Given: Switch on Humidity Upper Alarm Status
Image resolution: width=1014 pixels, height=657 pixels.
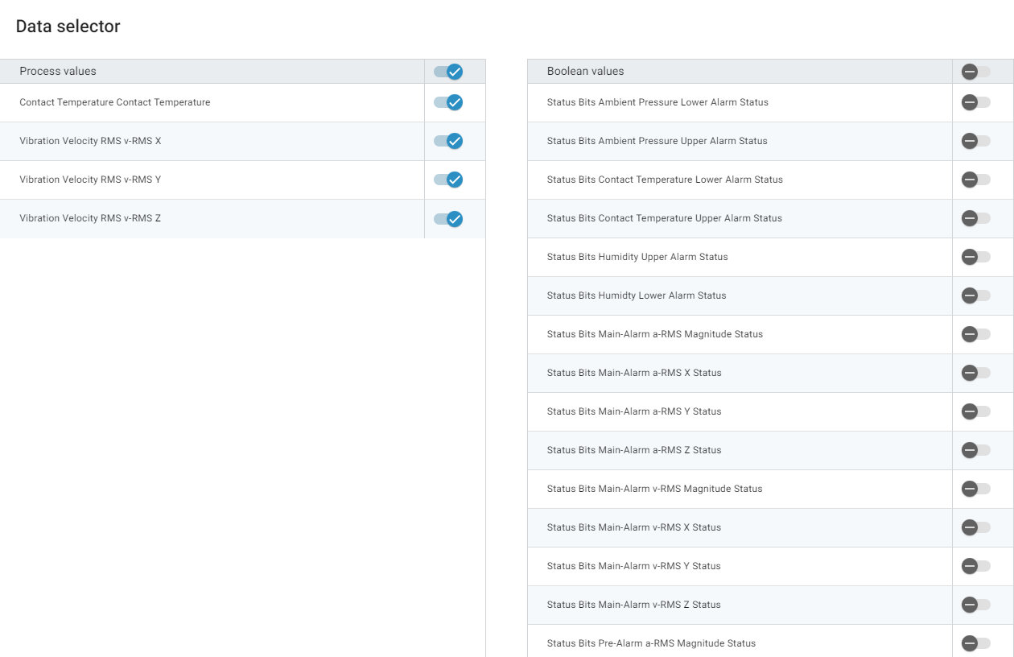Looking at the screenshot, I should [x=975, y=257].
